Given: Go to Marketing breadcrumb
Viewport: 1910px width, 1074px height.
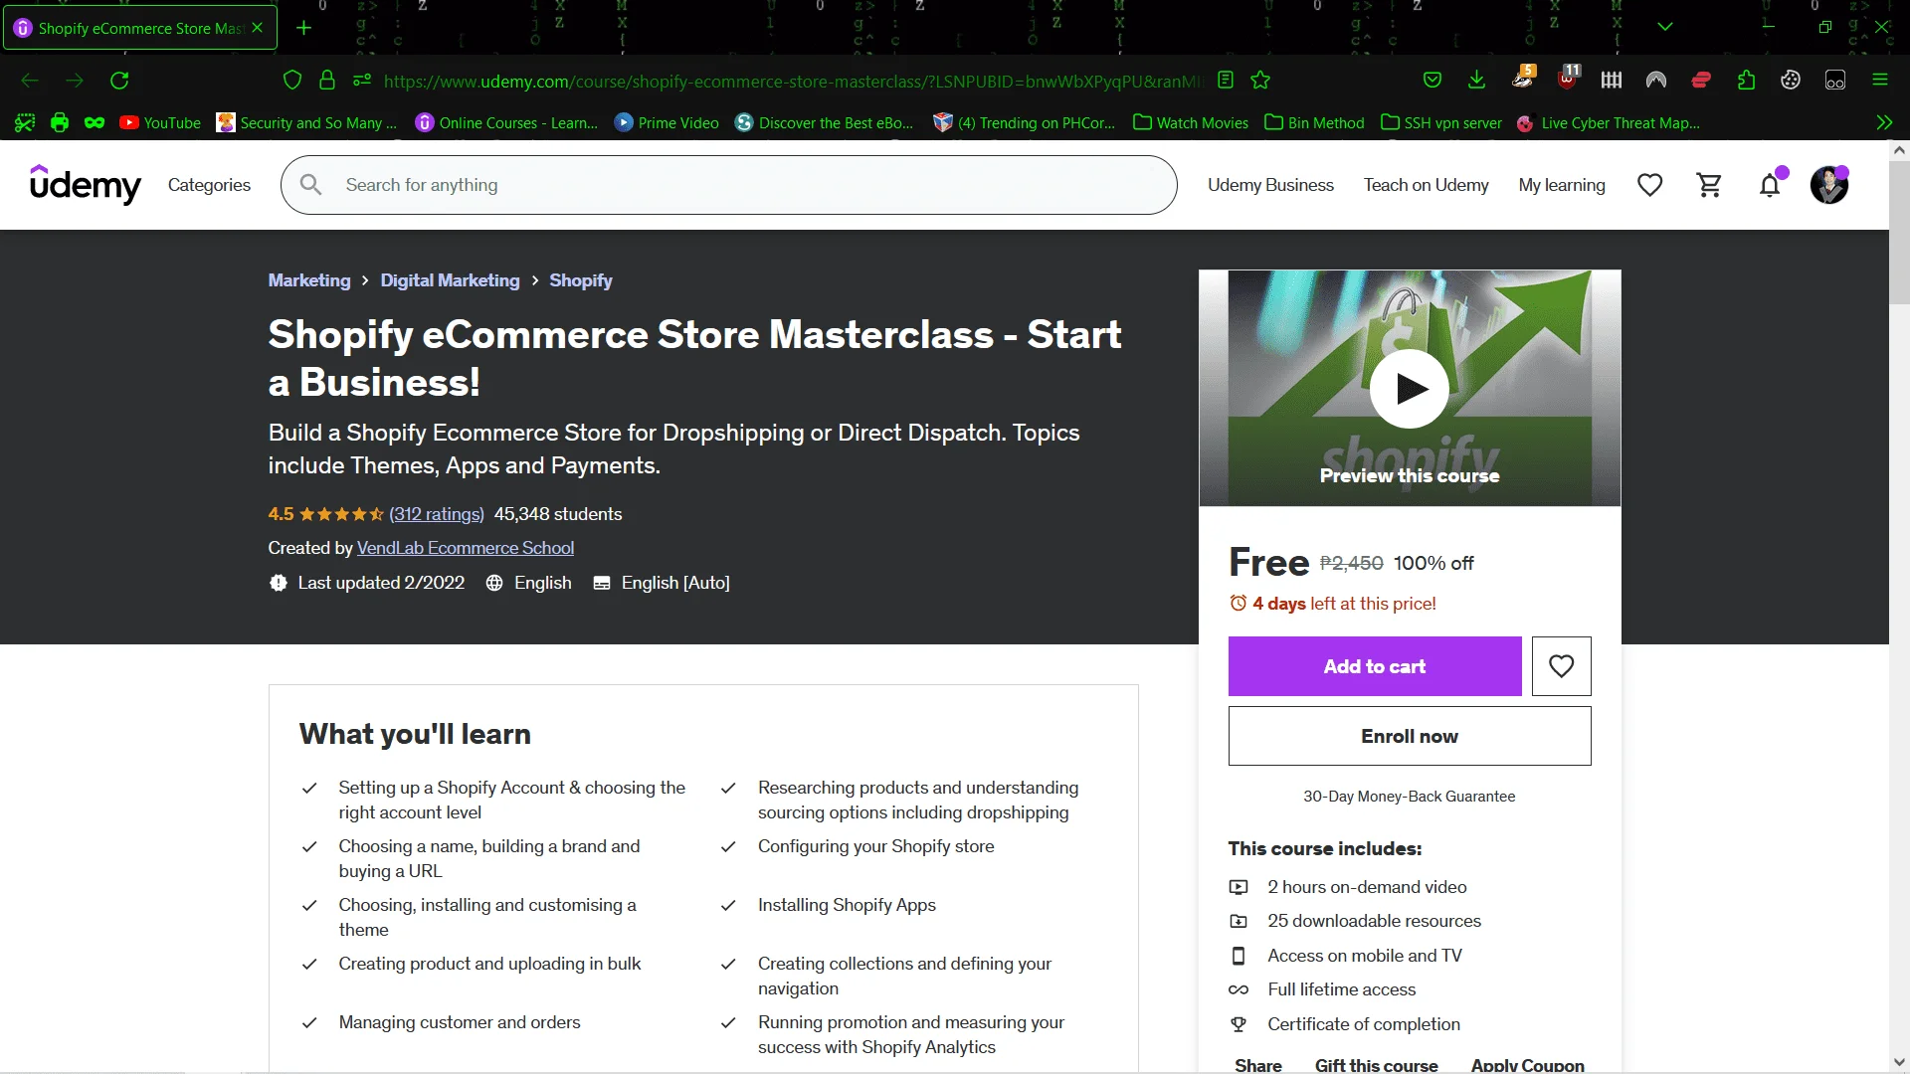Looking at the screenshot, I should [x=309, y=280].
